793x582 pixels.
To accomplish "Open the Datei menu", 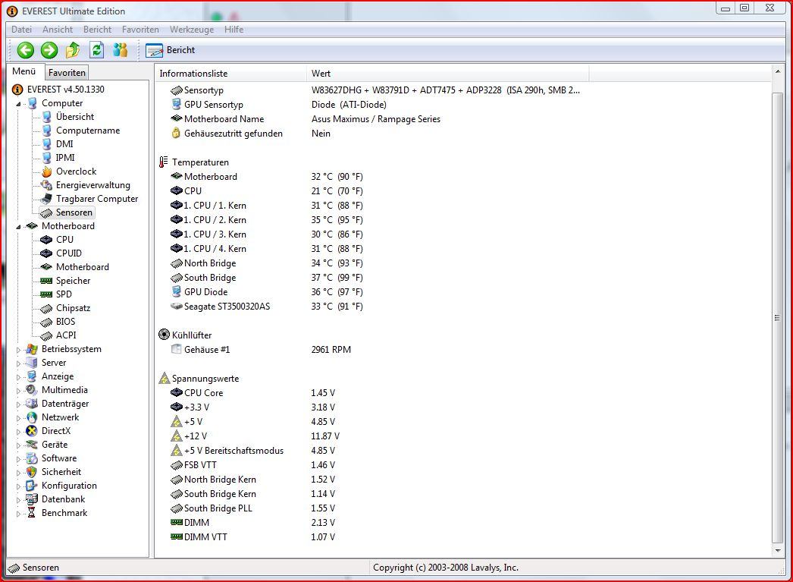I will tap(21, 30).
